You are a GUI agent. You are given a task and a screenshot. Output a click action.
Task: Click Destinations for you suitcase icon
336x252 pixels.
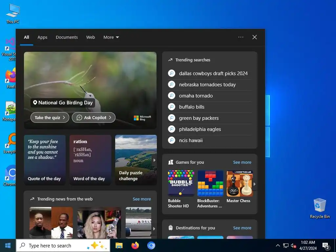pyautogui.click(x=171, y=228)
